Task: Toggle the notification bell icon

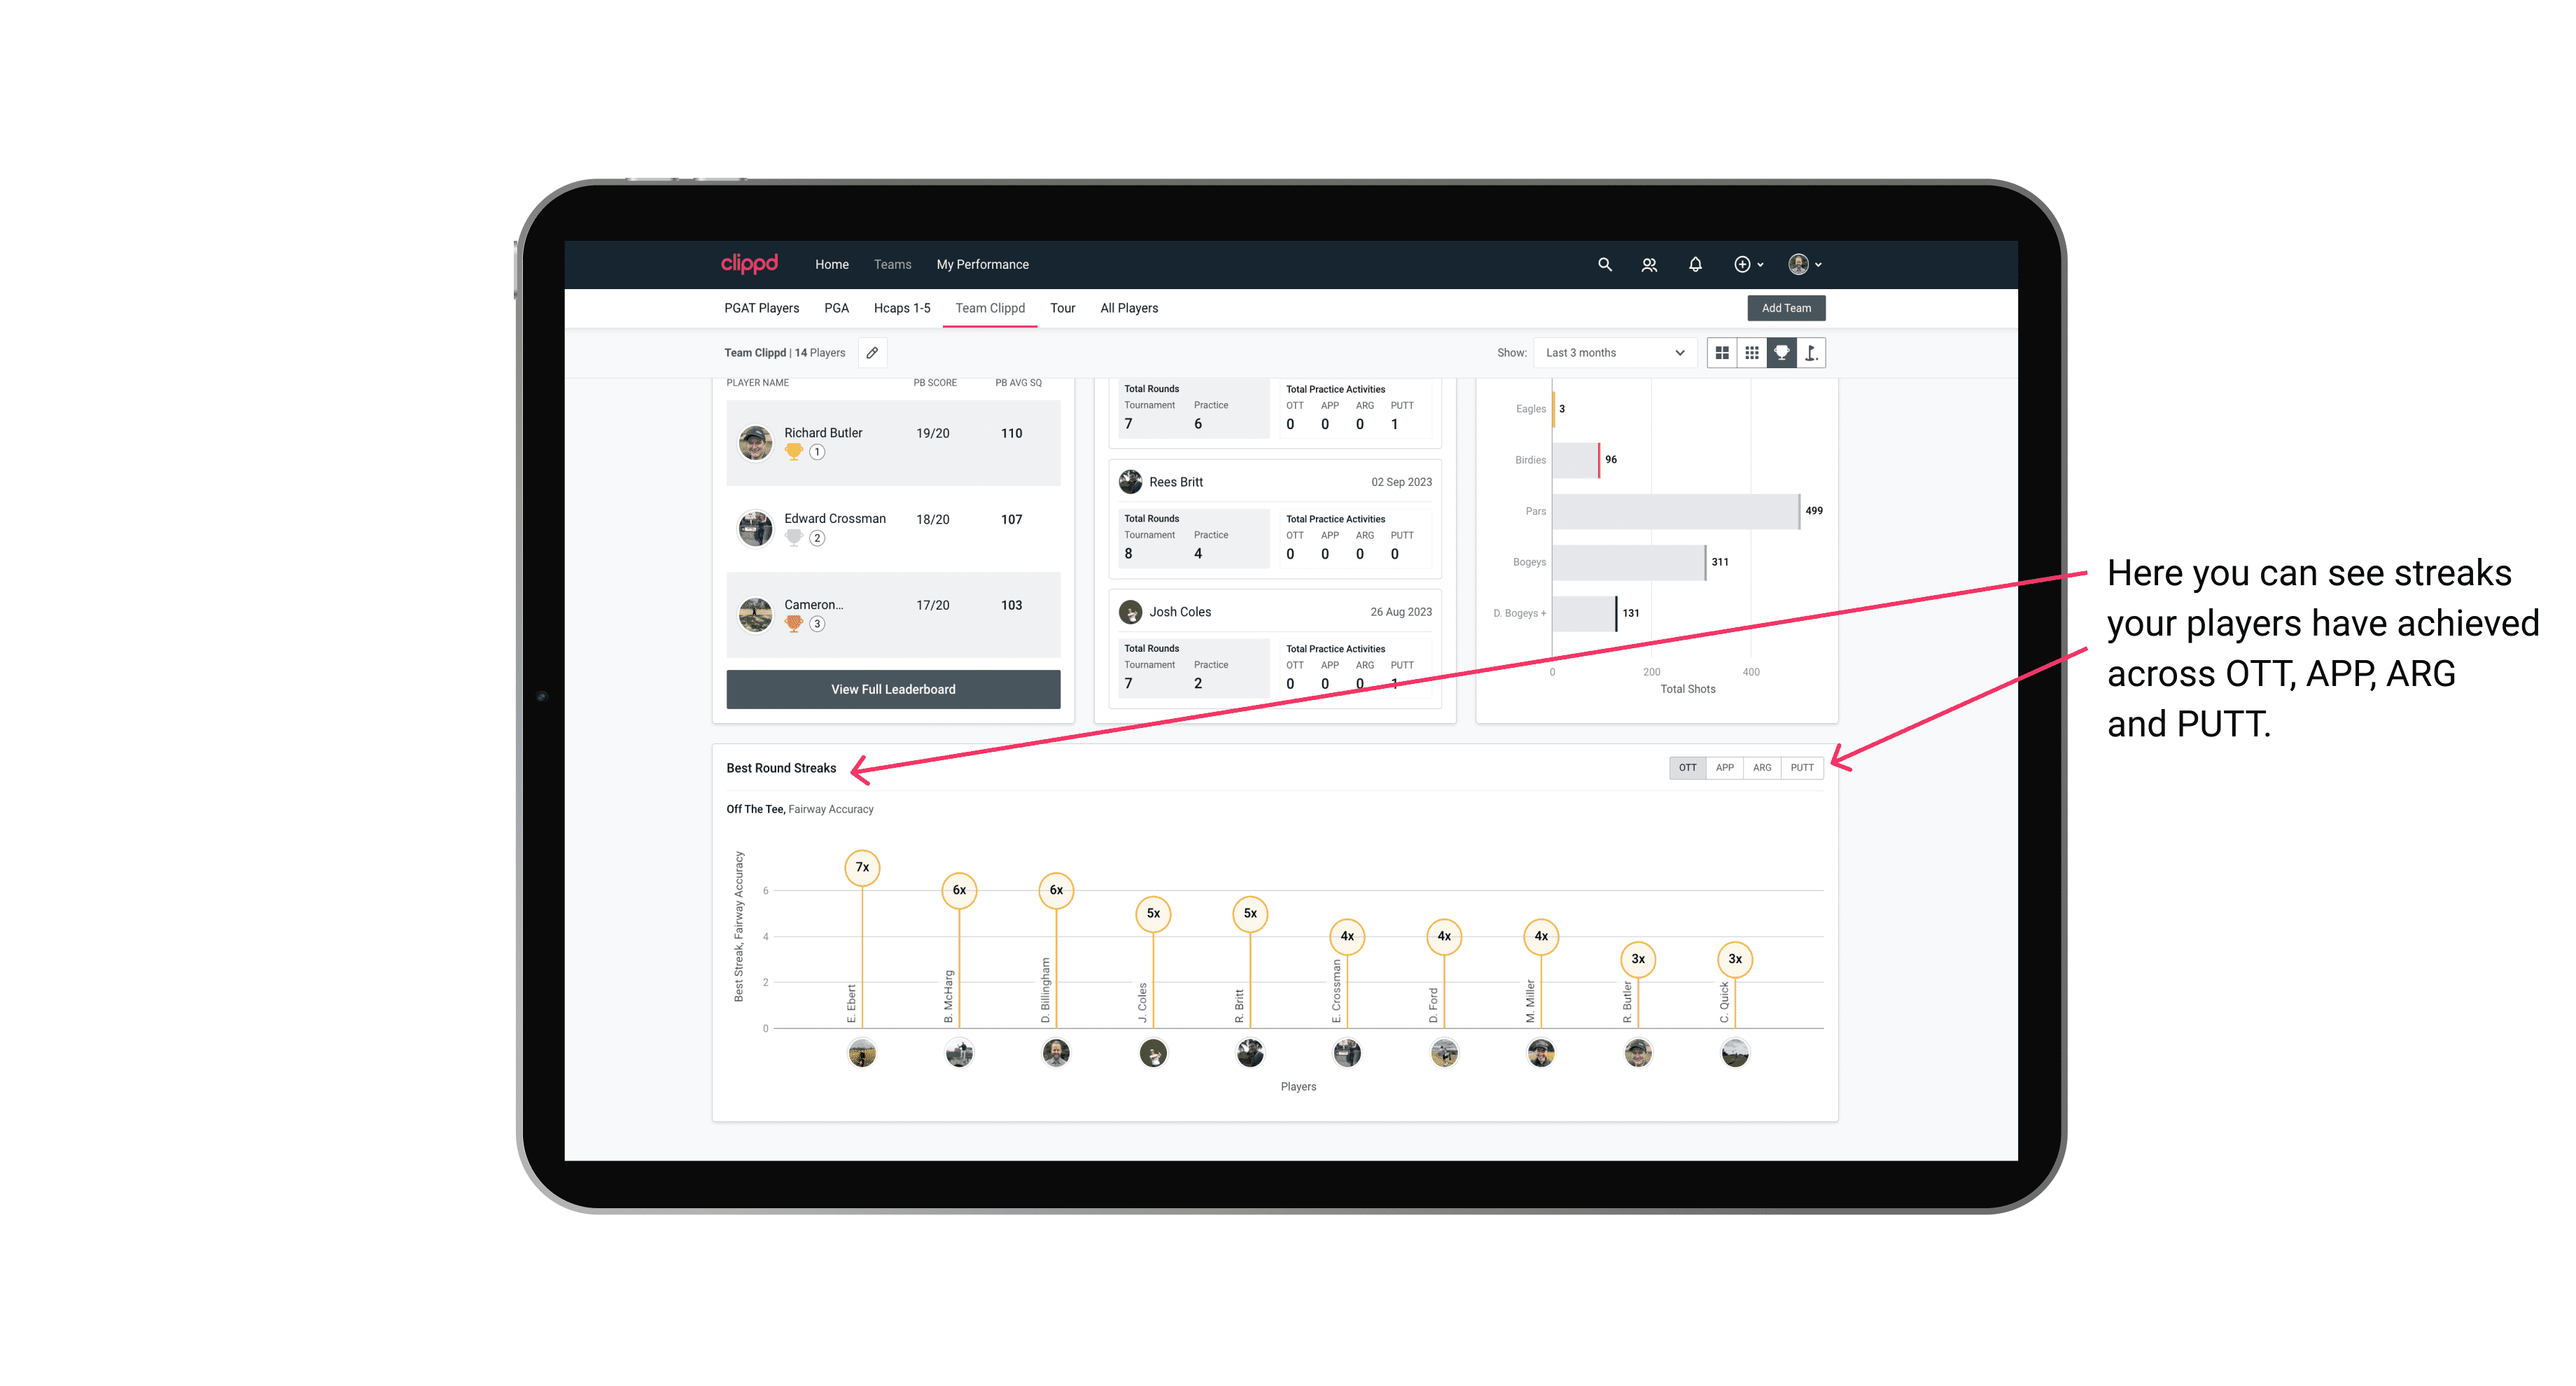Action: pyautogui.click(x=1693, y=265)
